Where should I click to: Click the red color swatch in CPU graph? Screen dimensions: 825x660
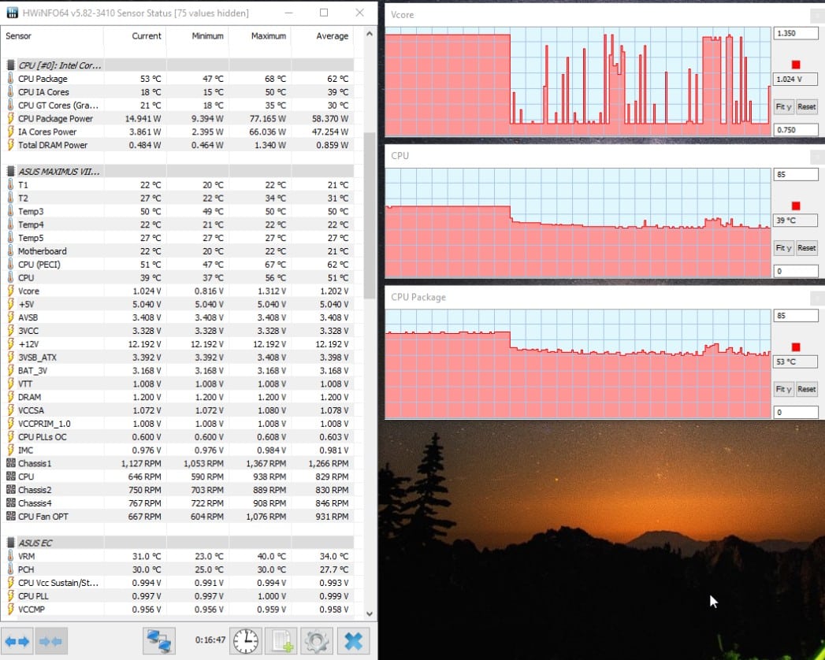796,206
